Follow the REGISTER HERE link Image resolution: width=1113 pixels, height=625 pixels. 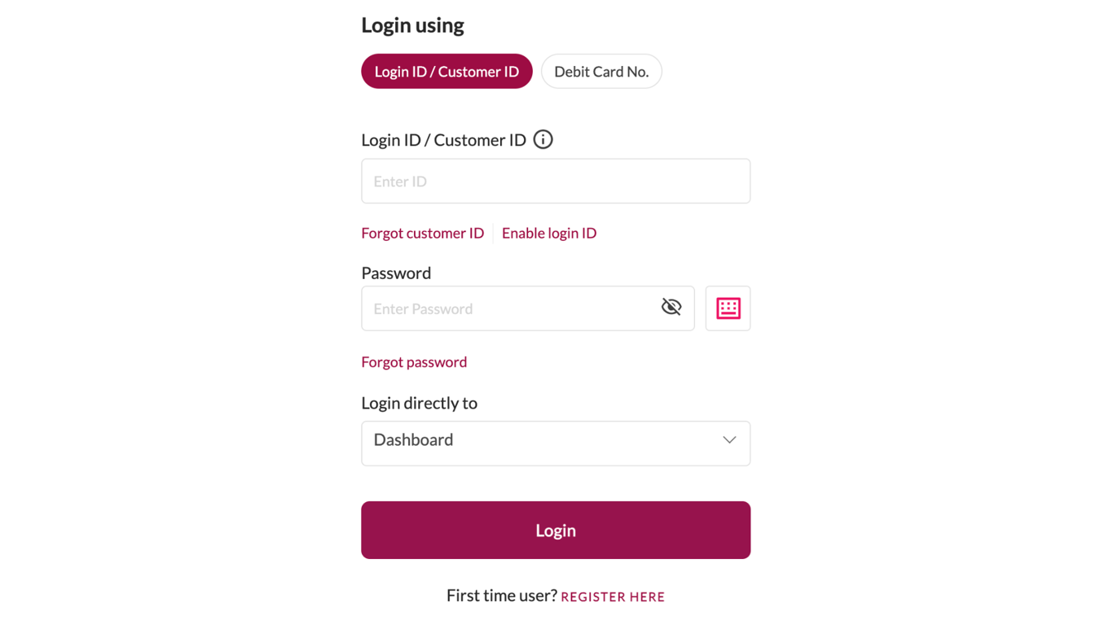click(613, 597)
